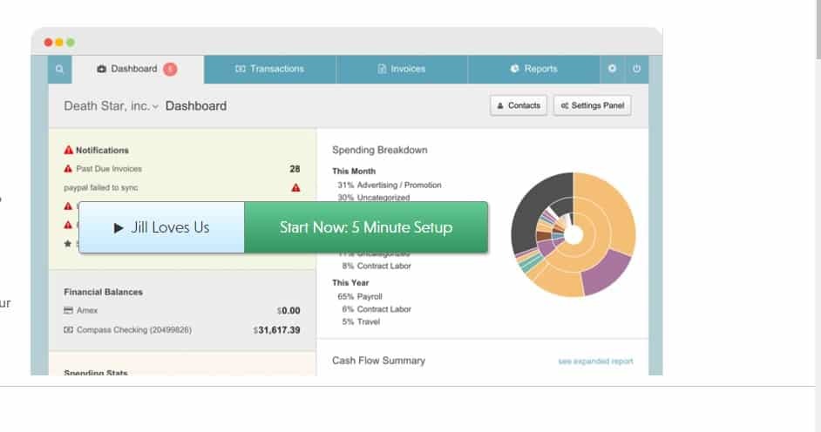Click the search magnifier icon
The image size is (821, 432).
[58, 69]
